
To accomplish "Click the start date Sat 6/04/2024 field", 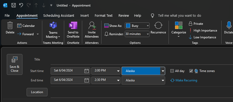I will point(67,71).
